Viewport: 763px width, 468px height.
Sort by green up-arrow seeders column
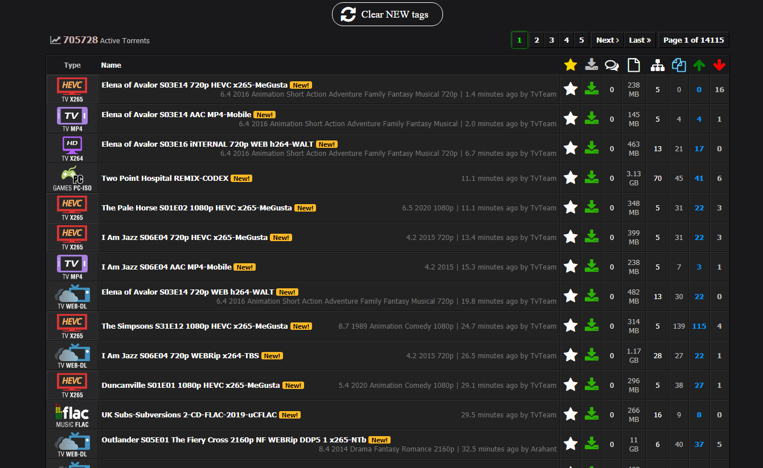click(699, 65)
